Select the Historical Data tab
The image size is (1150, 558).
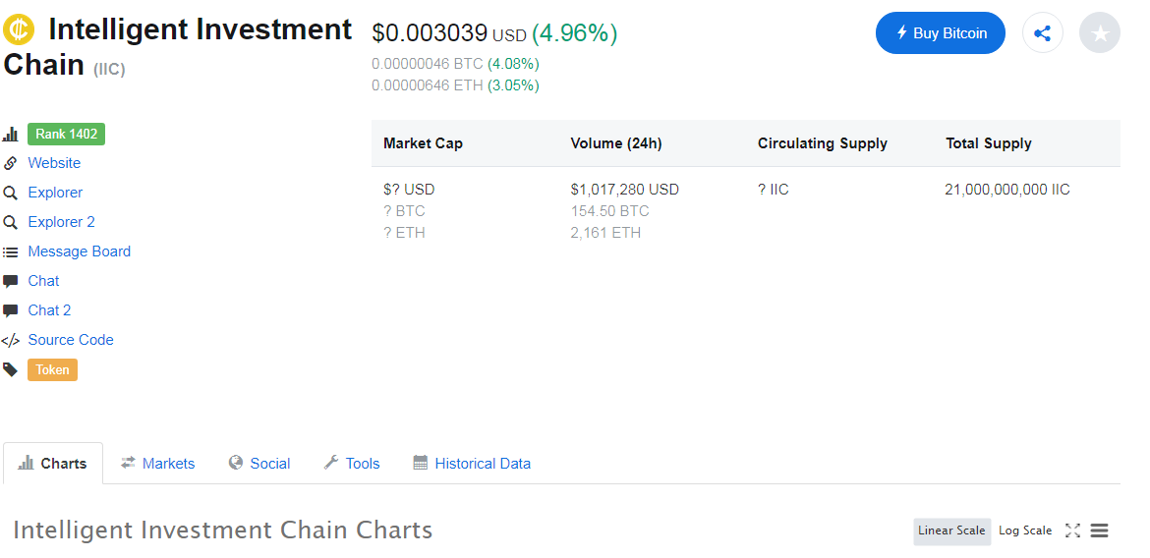tap(472, 464)
